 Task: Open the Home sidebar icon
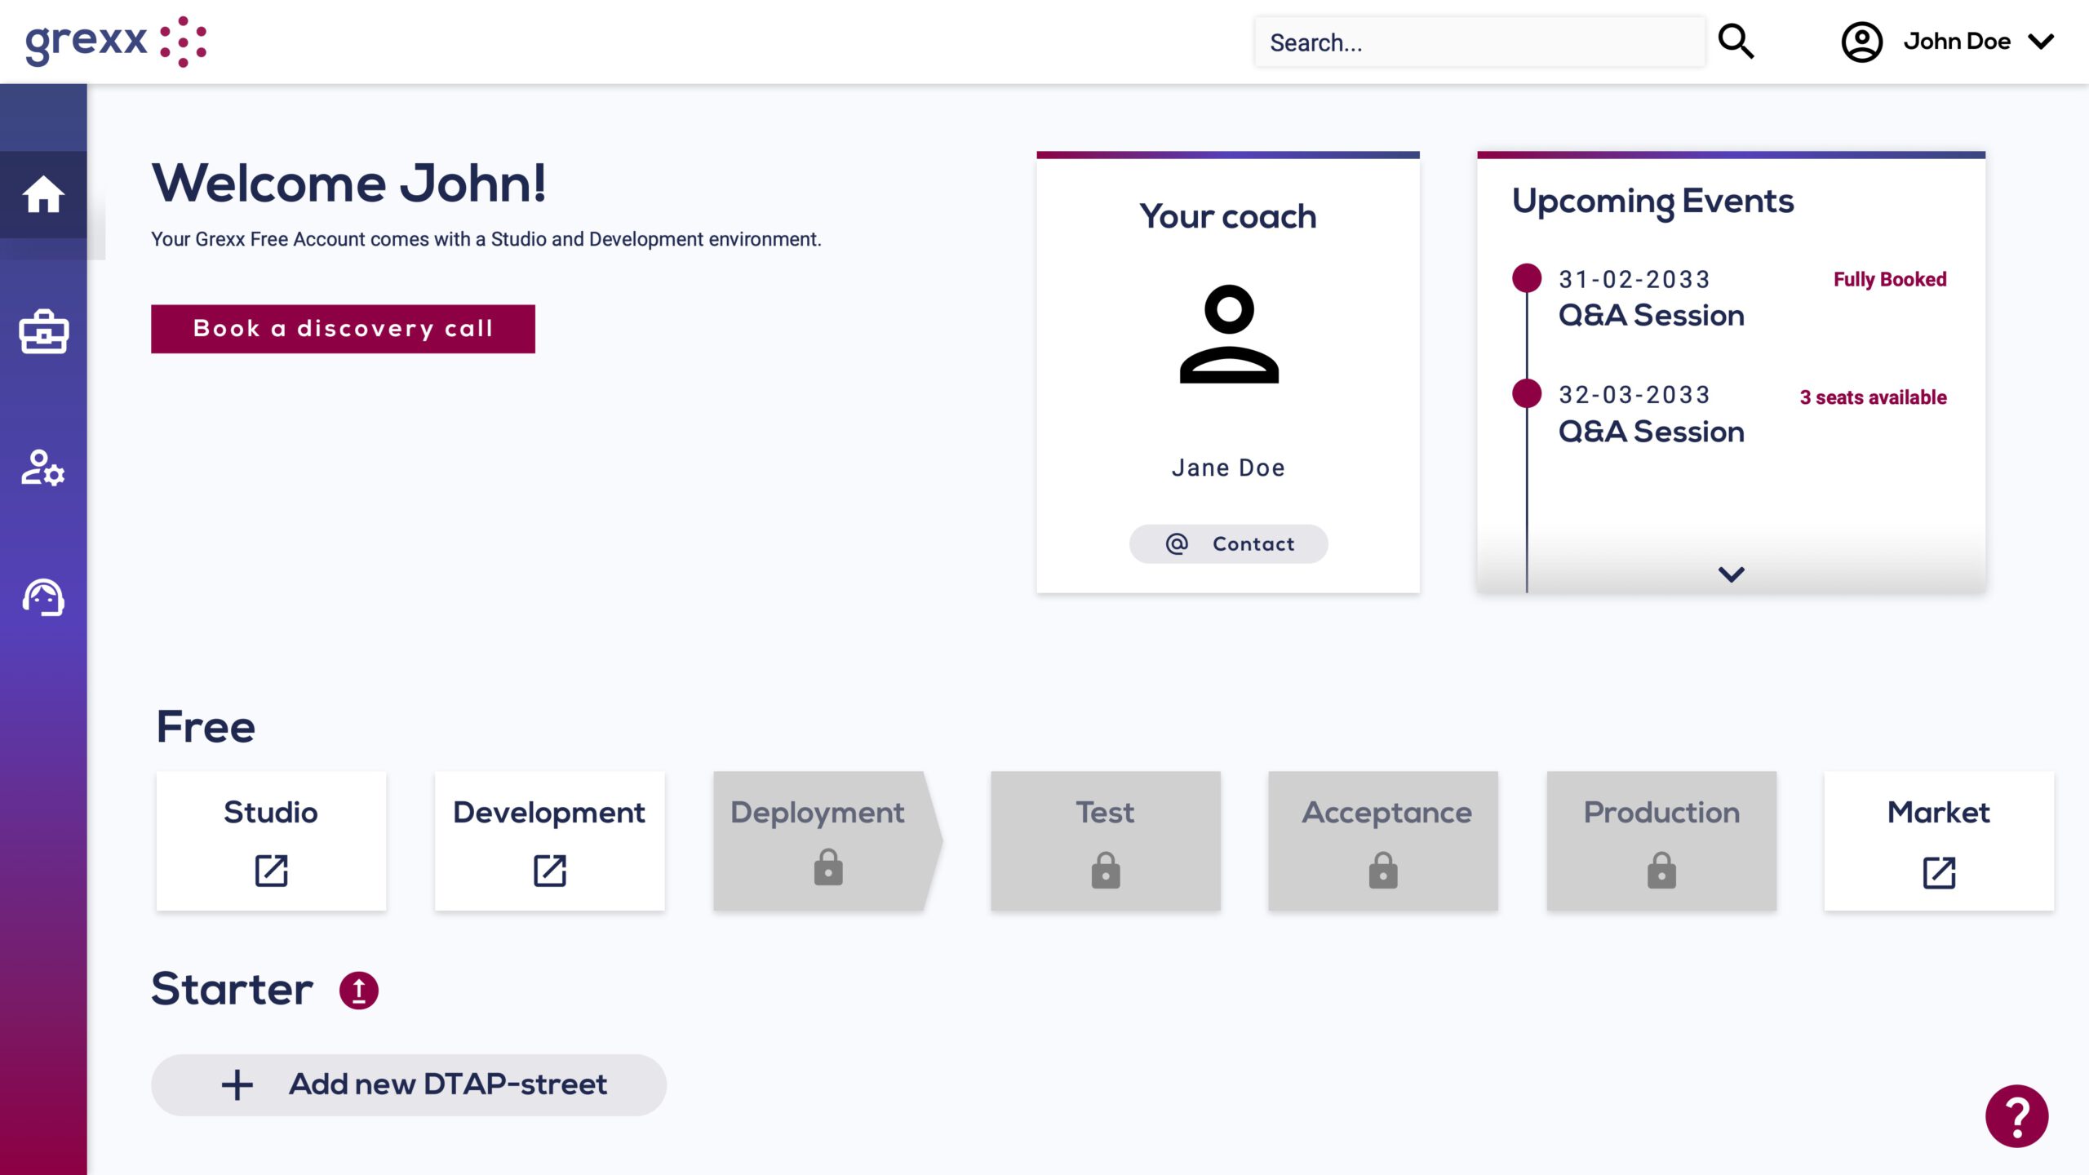[x=43, y=194]
